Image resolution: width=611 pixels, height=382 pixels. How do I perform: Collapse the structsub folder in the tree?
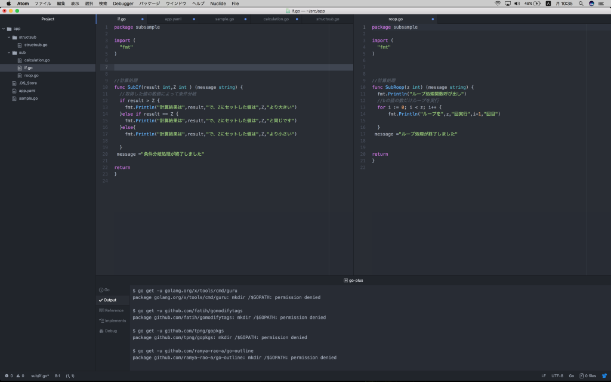(10, 37)
